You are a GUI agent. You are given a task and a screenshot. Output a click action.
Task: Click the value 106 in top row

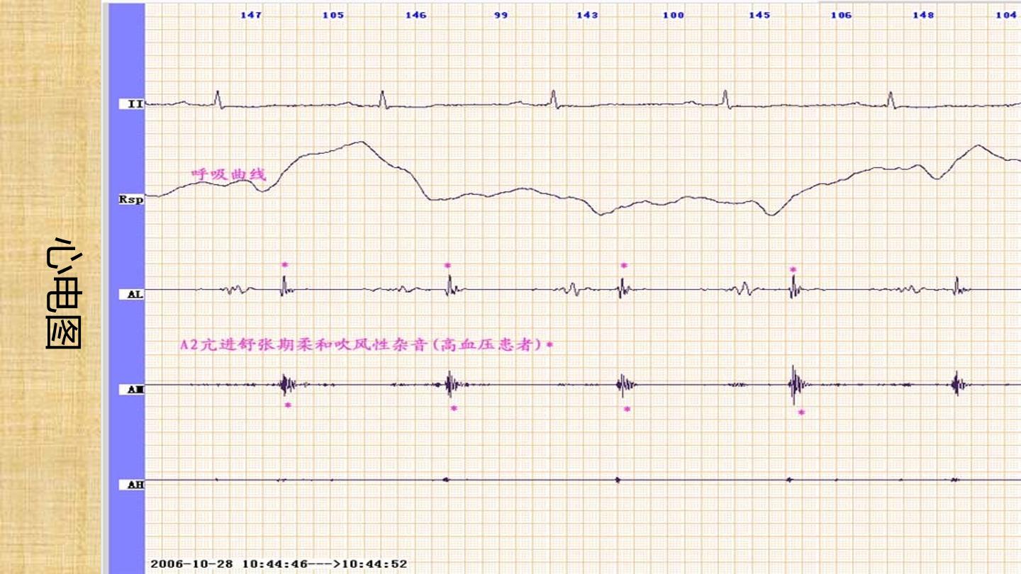pos(841,15)
